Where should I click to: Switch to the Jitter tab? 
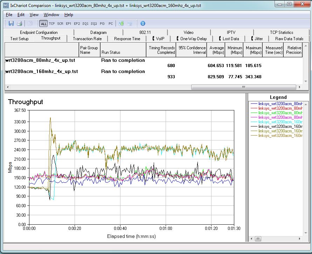click(x=257, y=39)
